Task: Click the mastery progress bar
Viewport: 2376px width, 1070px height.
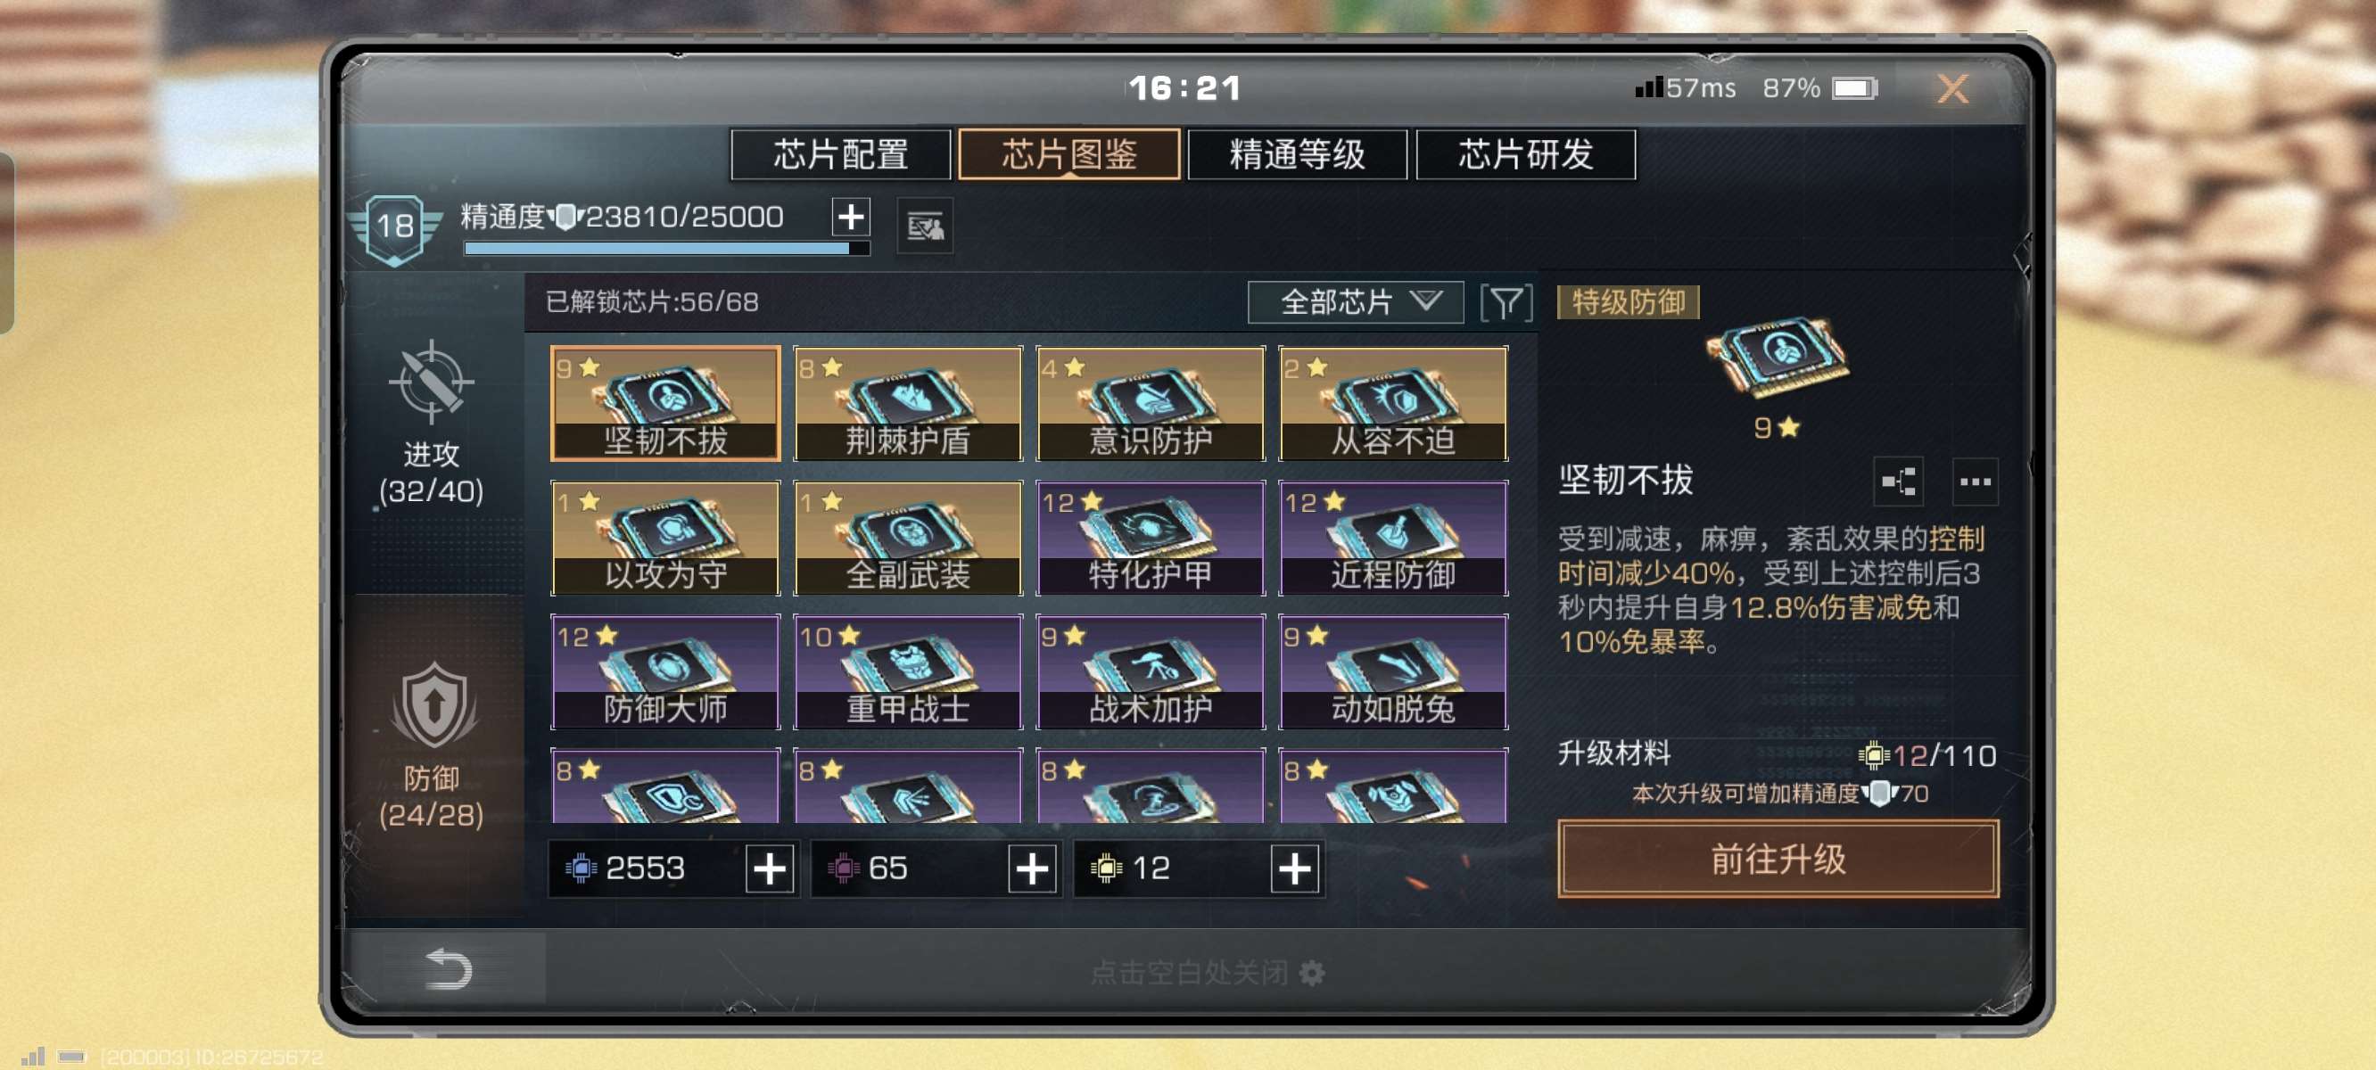Action: (x=667, y=248)
